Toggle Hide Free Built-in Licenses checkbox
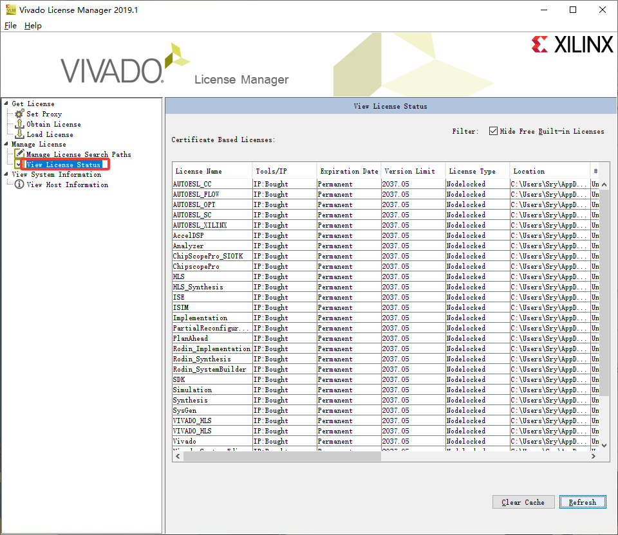 click(493, 131)
